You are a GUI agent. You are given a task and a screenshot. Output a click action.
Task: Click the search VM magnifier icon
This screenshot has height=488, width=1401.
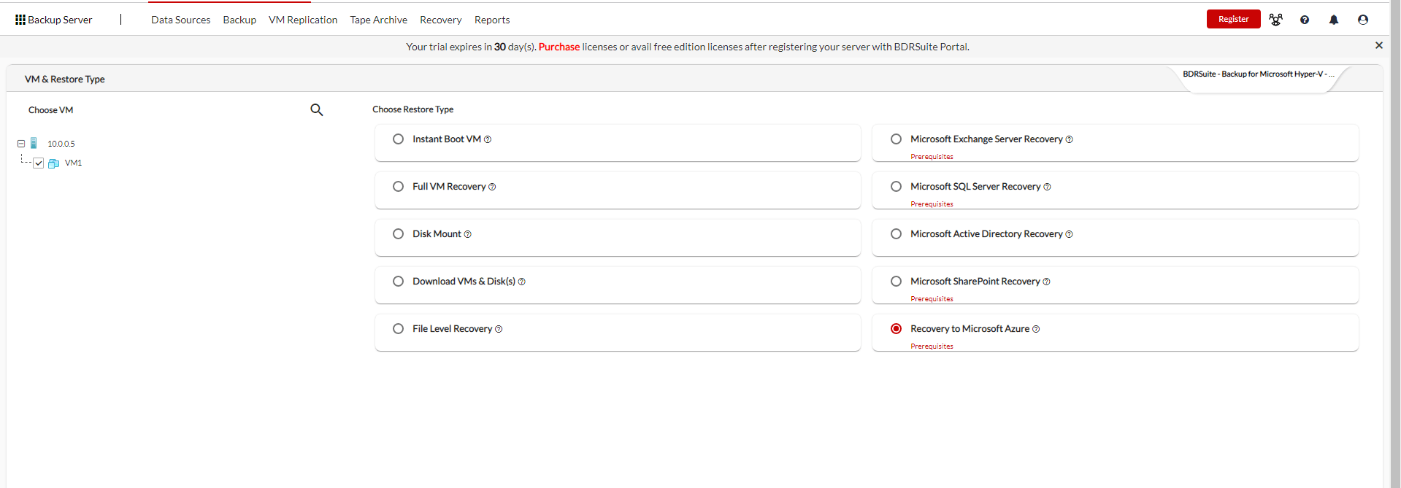point(317,109)
